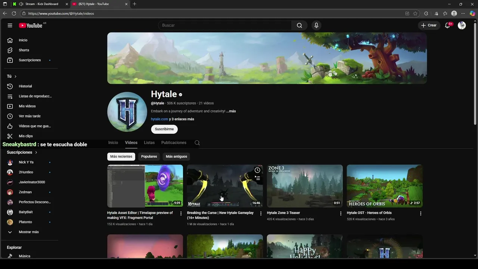
Task: Add Breaking the Curse to queue
Action: click(257, 178)
